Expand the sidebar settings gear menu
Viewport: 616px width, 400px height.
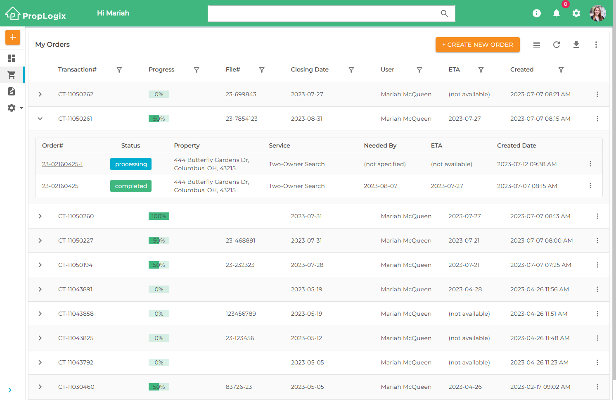(x=15, y=108)
